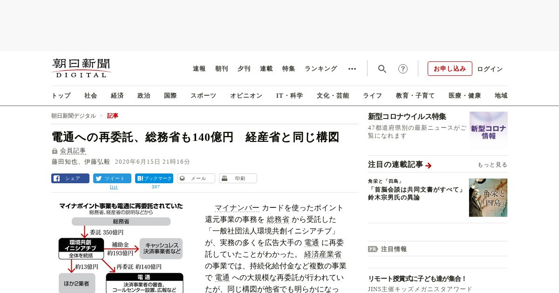Go to the 文化・芸能 section tab
This screenshot has width=559, height=293.
[x=333, y=96]
